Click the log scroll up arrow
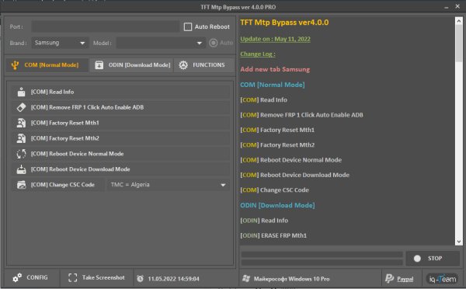Viewport: 466px width, 289px height. (458, 21)
